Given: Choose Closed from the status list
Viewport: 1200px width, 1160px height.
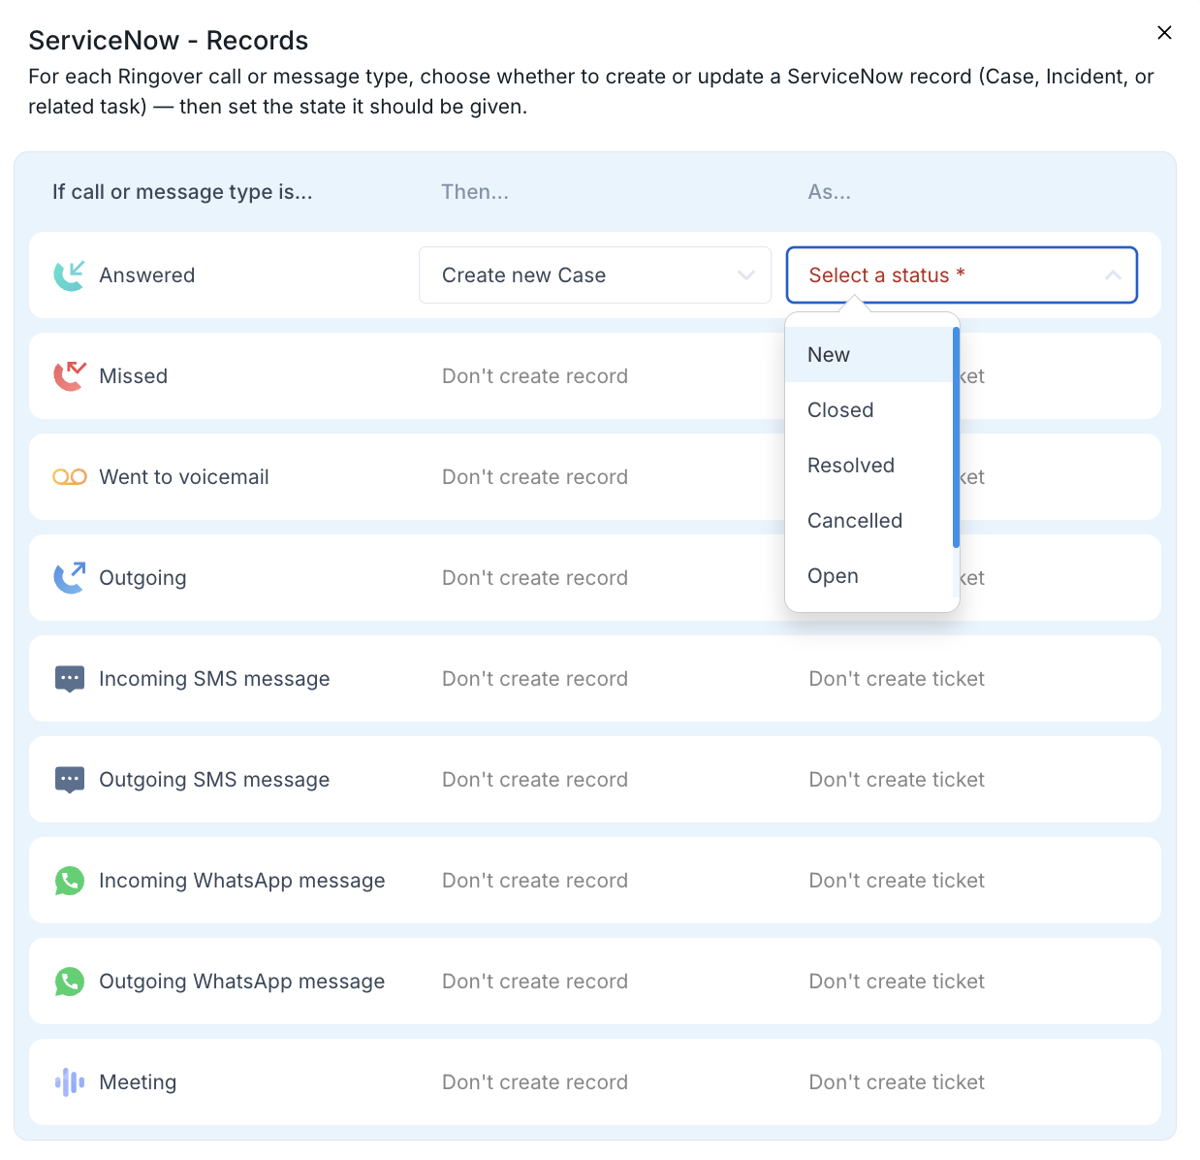Looking at the screenshot, I should pos(869,410).
